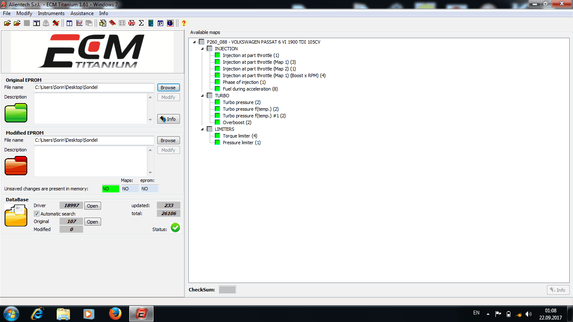The image size is (573, 322).
Task: Select the Turbo pressure (2) map
Action: pos(242,102)
